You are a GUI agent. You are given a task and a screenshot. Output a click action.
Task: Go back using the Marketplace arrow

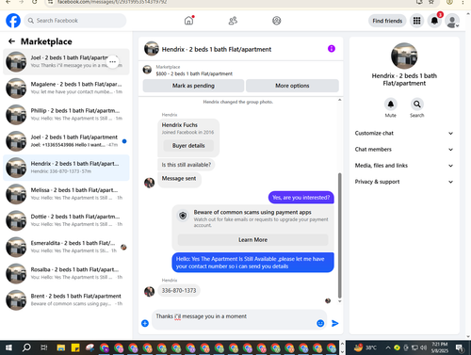click(x=11, y=41)
